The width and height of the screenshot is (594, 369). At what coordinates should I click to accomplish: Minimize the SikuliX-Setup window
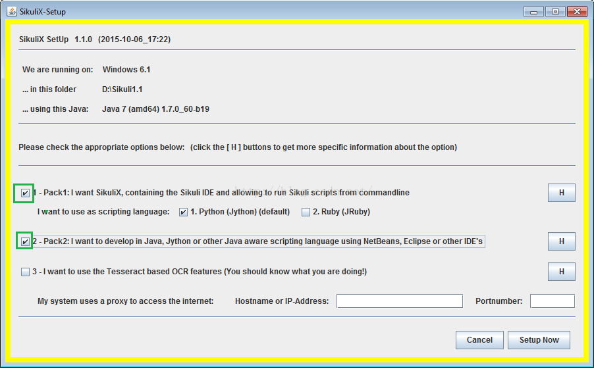click(534, 12)
